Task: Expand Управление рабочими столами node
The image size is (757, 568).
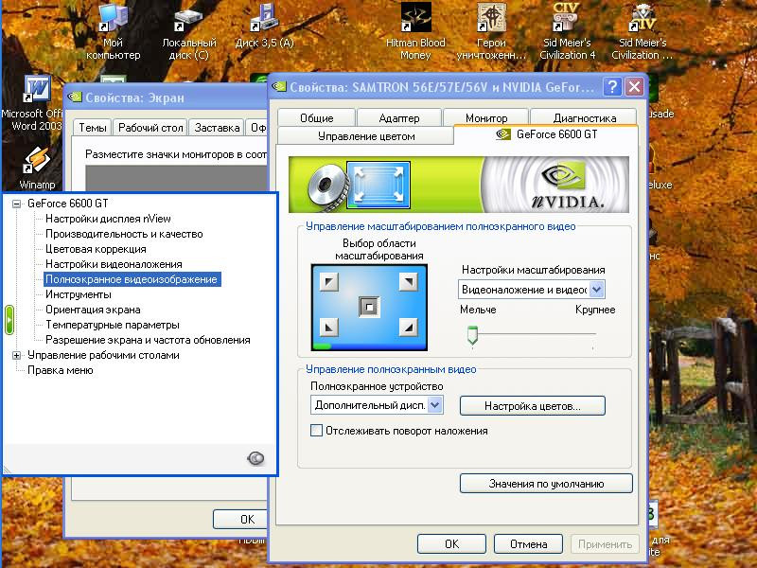Action: click(x=16, y=356)
